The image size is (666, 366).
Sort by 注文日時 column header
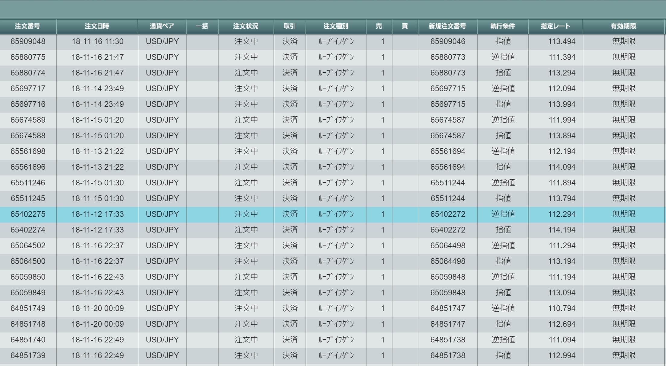(x=97, y=26)
